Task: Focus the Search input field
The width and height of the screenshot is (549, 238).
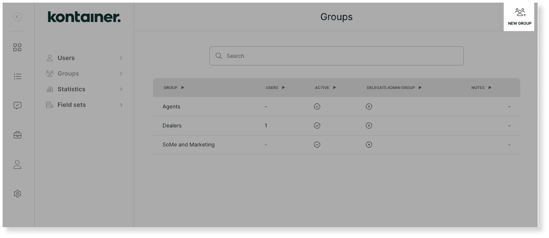Action: (x=336, y=56)
